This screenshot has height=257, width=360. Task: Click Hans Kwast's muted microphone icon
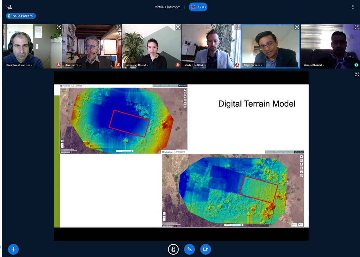tap(59, 65)
